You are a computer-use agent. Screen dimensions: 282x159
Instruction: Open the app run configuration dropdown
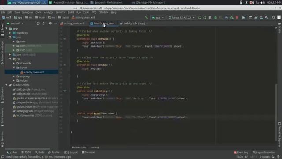pyautogui.click(x=158, y=18)
